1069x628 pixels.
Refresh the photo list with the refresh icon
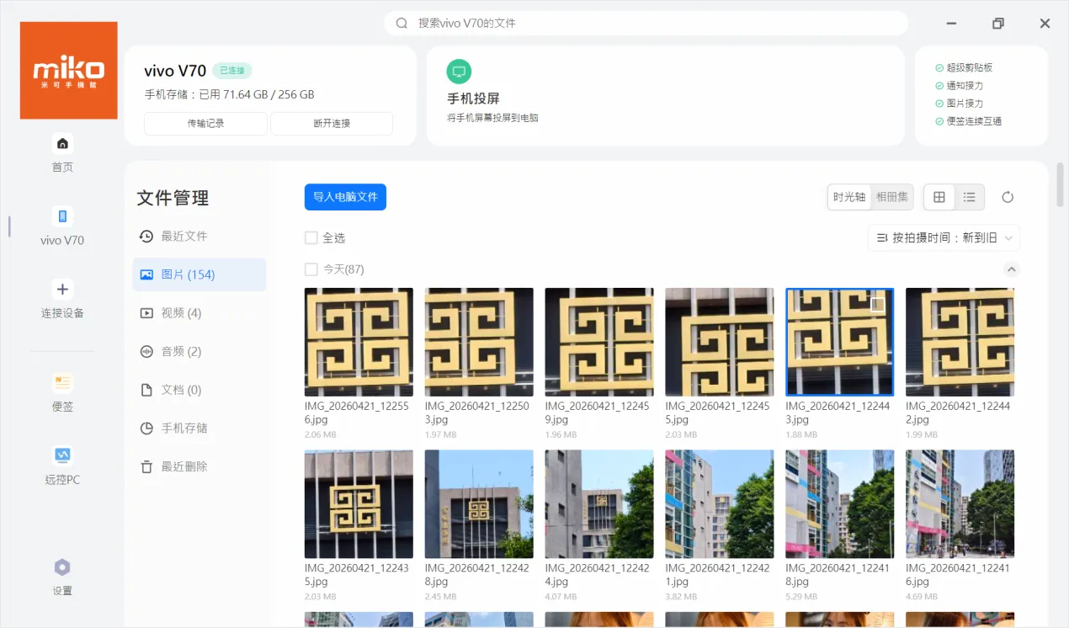tap(1008, 196)
